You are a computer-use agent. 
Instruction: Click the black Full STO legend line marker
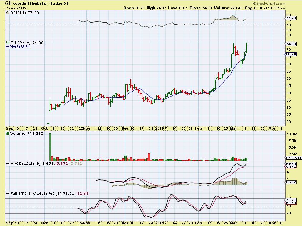(8, 193)
